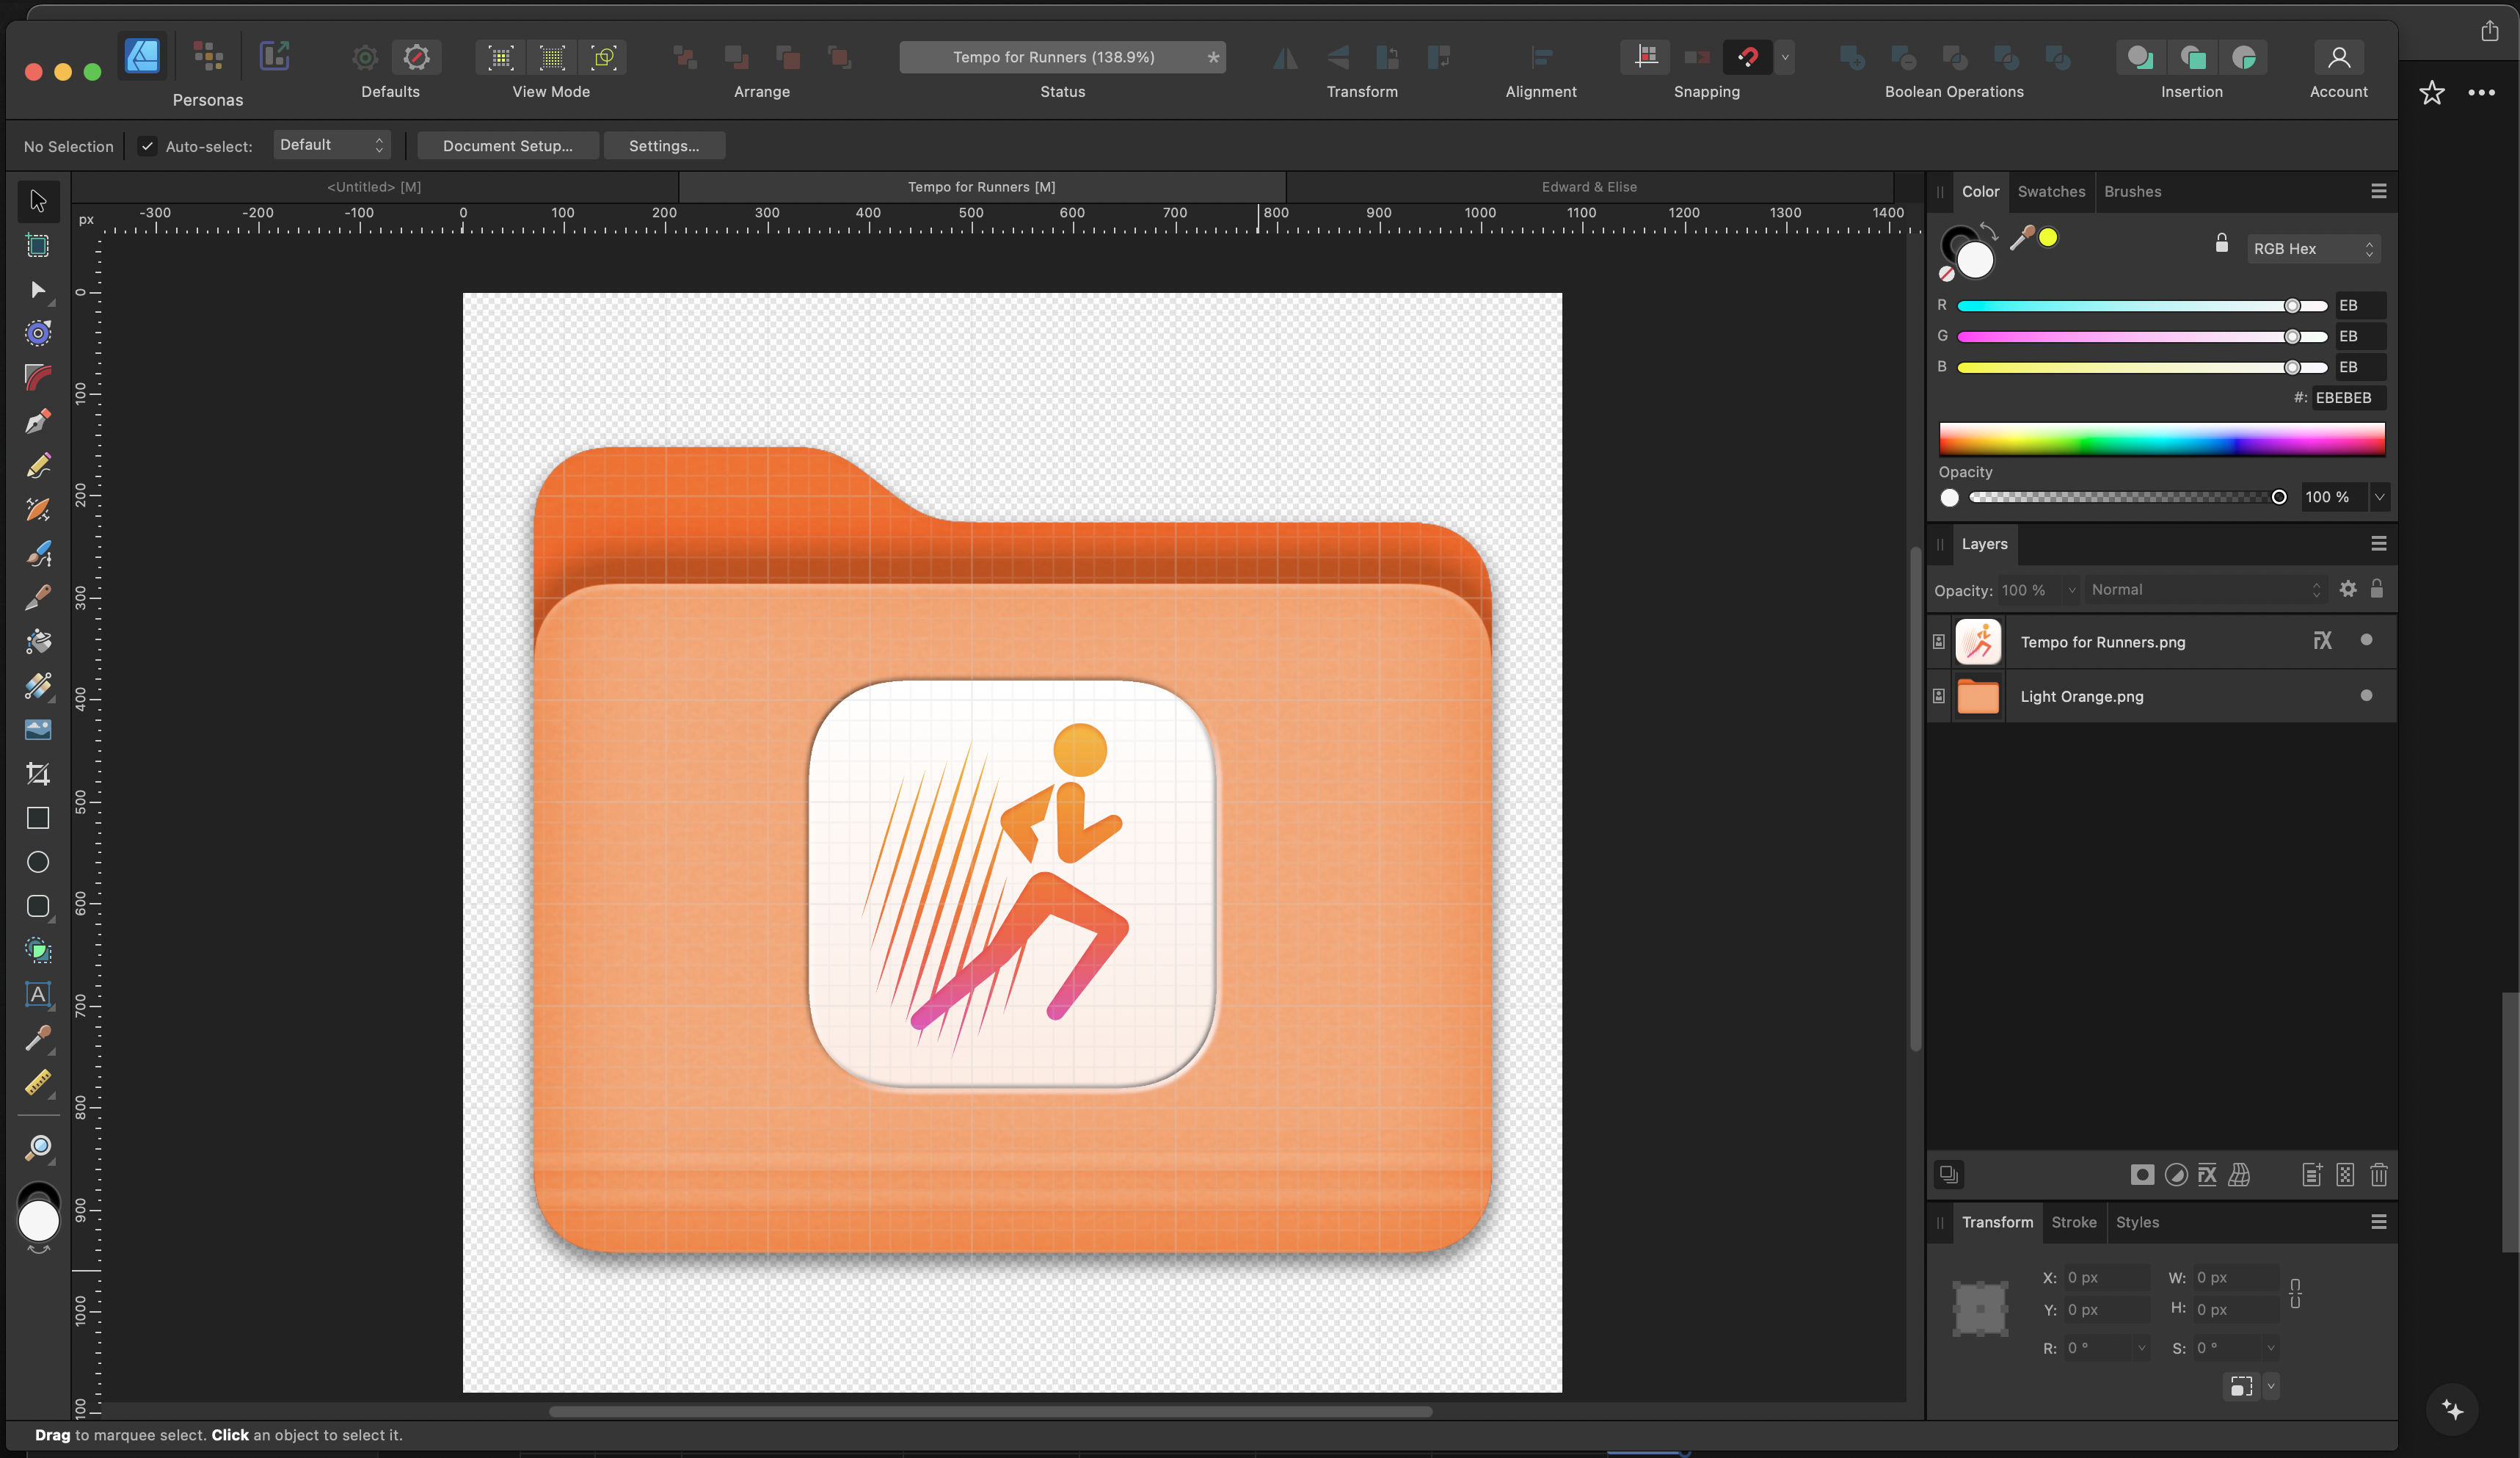2520x1458 pixels.
Task: Select the Pencil tool
Action: (x=38, y=465)
